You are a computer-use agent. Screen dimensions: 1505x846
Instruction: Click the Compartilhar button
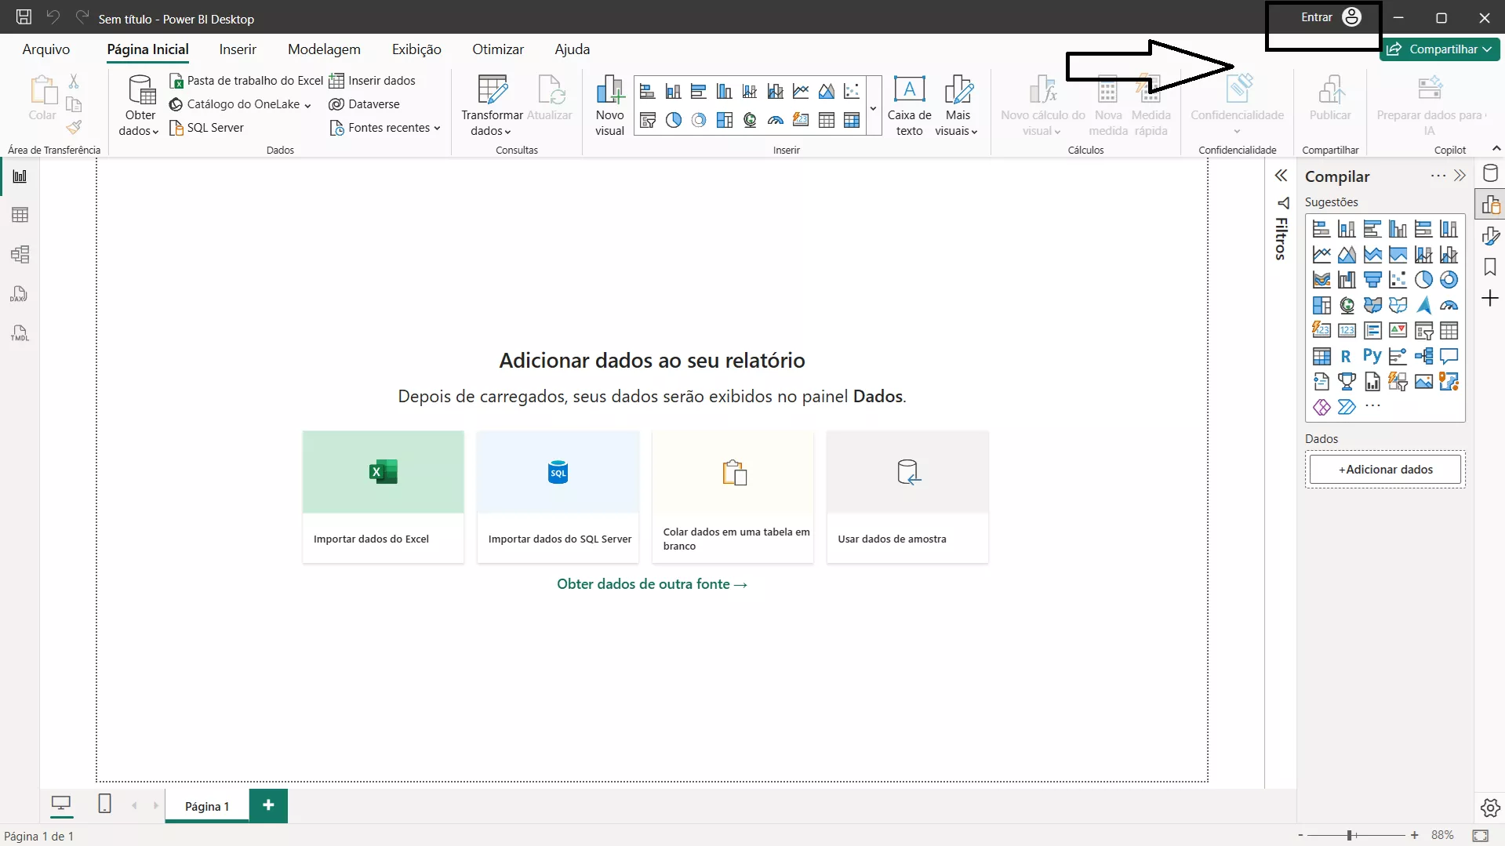pos(1439,49)
